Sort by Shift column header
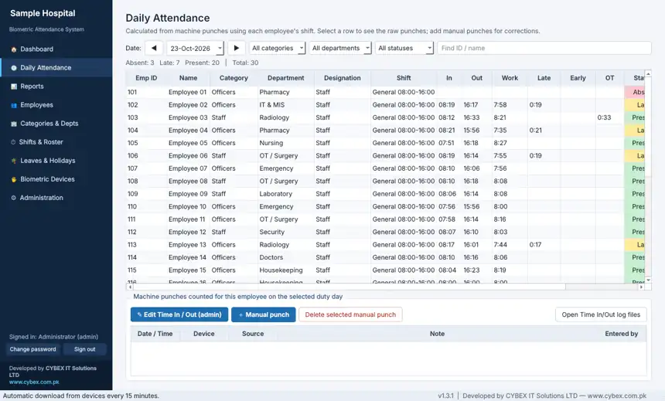The image size is (665, 401). [x=404, y=78]
